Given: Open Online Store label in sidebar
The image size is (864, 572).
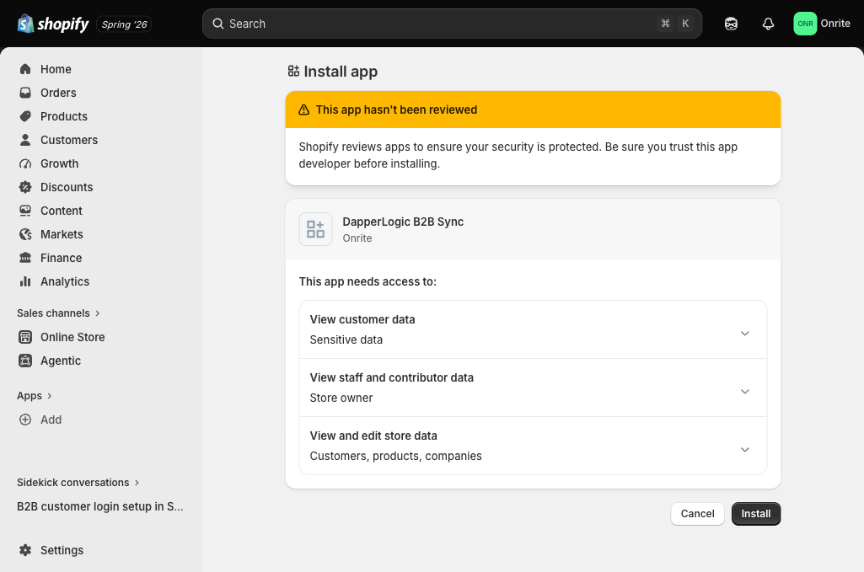Looking at the screenshot, I should click(72, 337).
